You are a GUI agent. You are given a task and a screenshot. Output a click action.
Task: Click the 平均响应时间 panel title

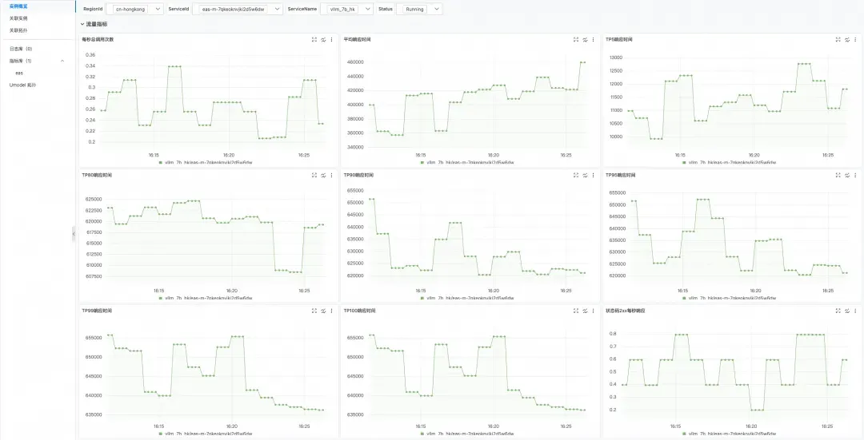coord(358,40)
